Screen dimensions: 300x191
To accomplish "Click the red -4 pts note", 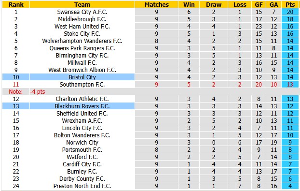I will pos(38,92).
